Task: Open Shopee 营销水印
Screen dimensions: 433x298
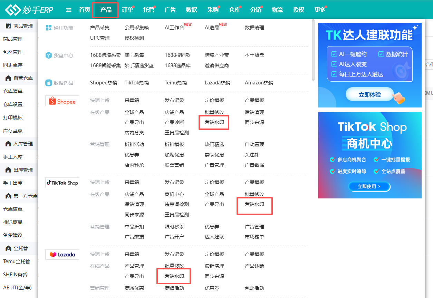Action: pyautogui.click(x=214, y=122)
